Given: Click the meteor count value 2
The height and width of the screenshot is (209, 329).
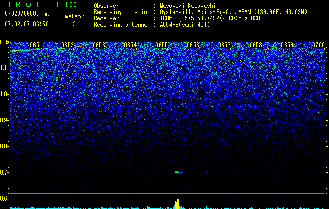Looking at the screenshot, I should pyautogui.click(x=74, y=24).
